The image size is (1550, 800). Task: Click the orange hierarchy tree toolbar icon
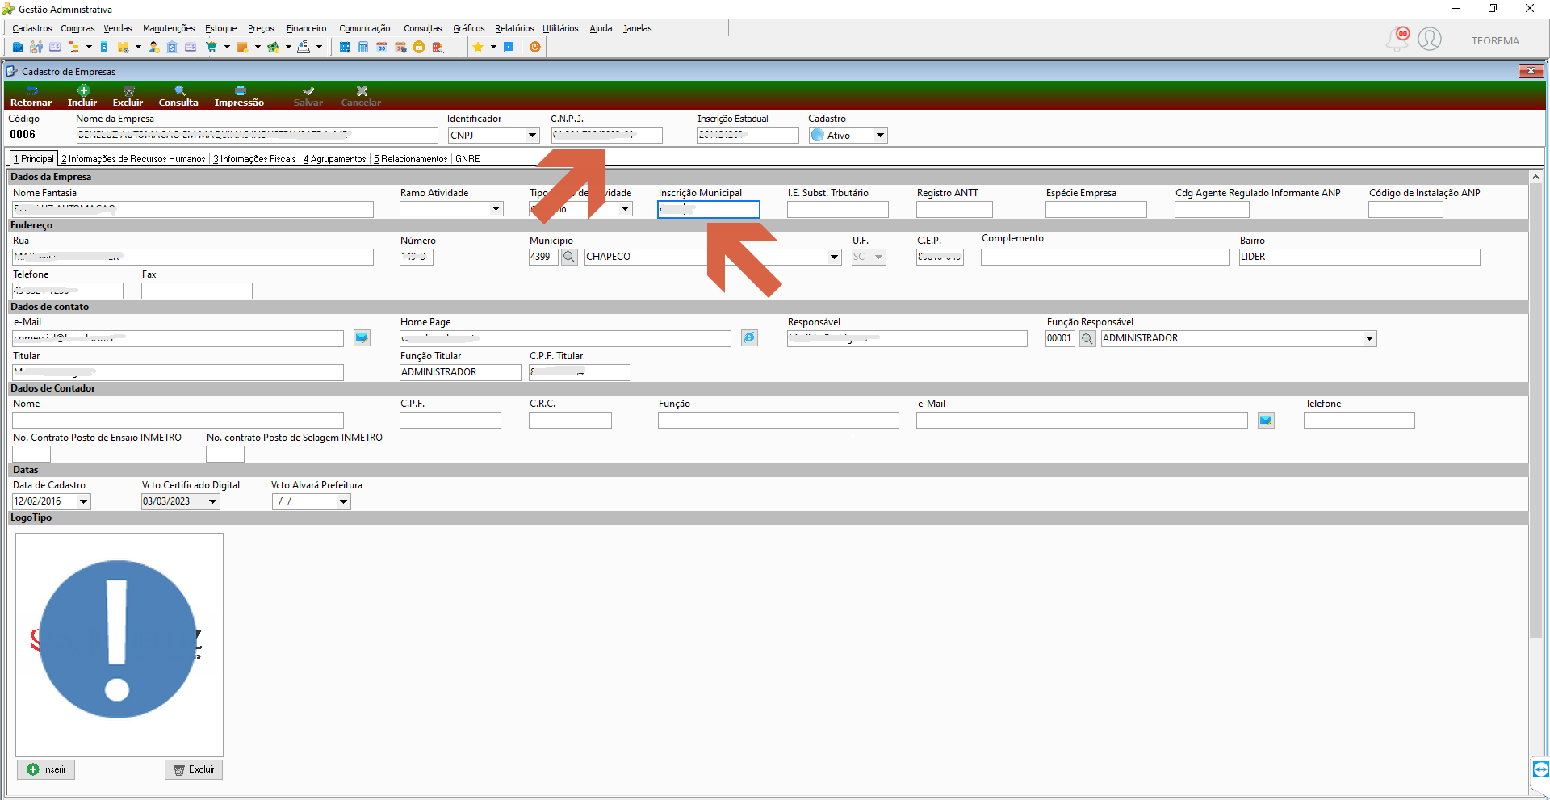click(x=73, y=47)
